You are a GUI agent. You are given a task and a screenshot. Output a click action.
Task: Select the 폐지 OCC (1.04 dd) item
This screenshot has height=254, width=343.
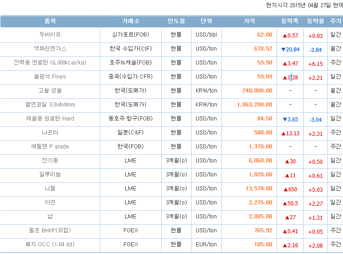click(50, 245)
